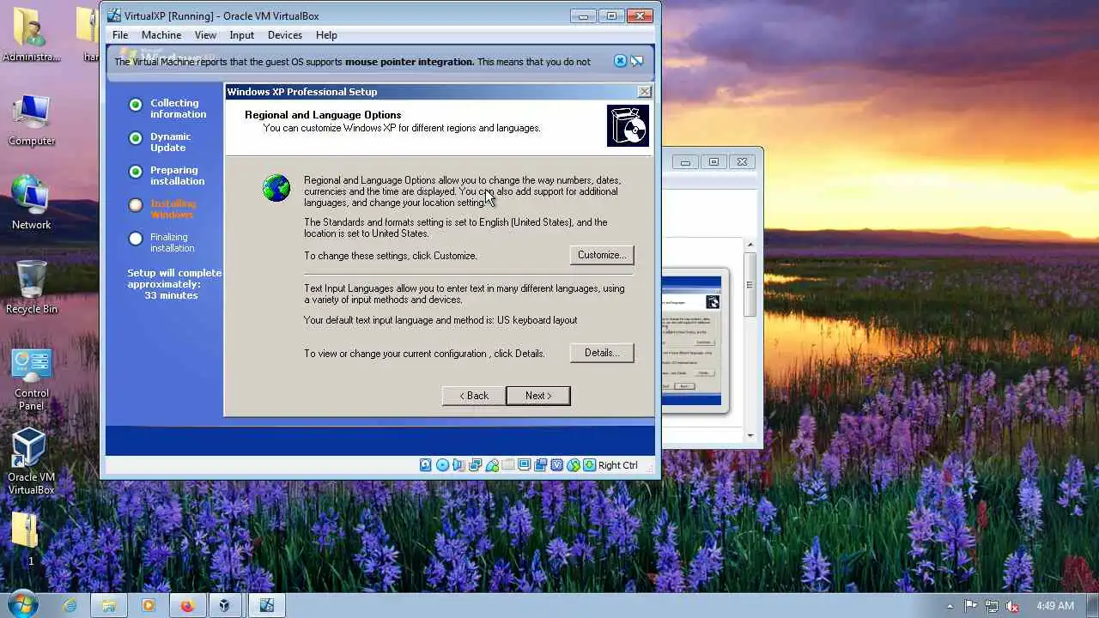1099x618 pixels.
Task: Click the mouse integration status icon
Action: tap(574, 465)
